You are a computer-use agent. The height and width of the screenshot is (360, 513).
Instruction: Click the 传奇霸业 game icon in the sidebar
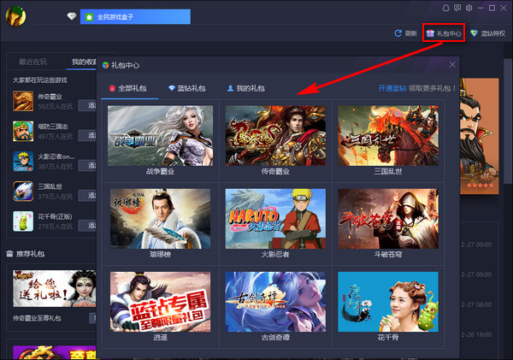[x=23, y=101]
